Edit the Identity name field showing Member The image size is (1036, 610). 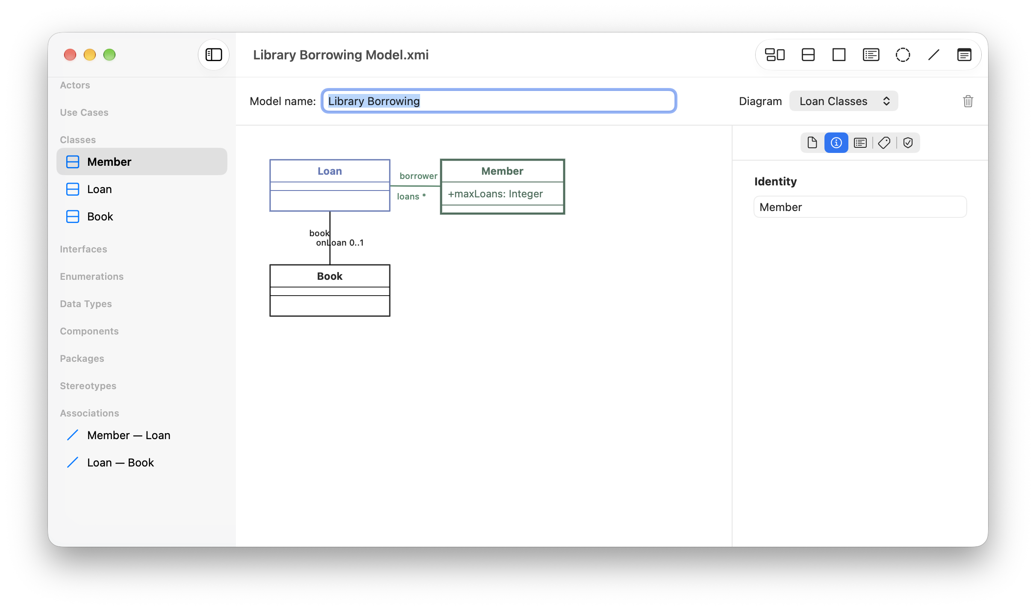click(x=860, y=207)
